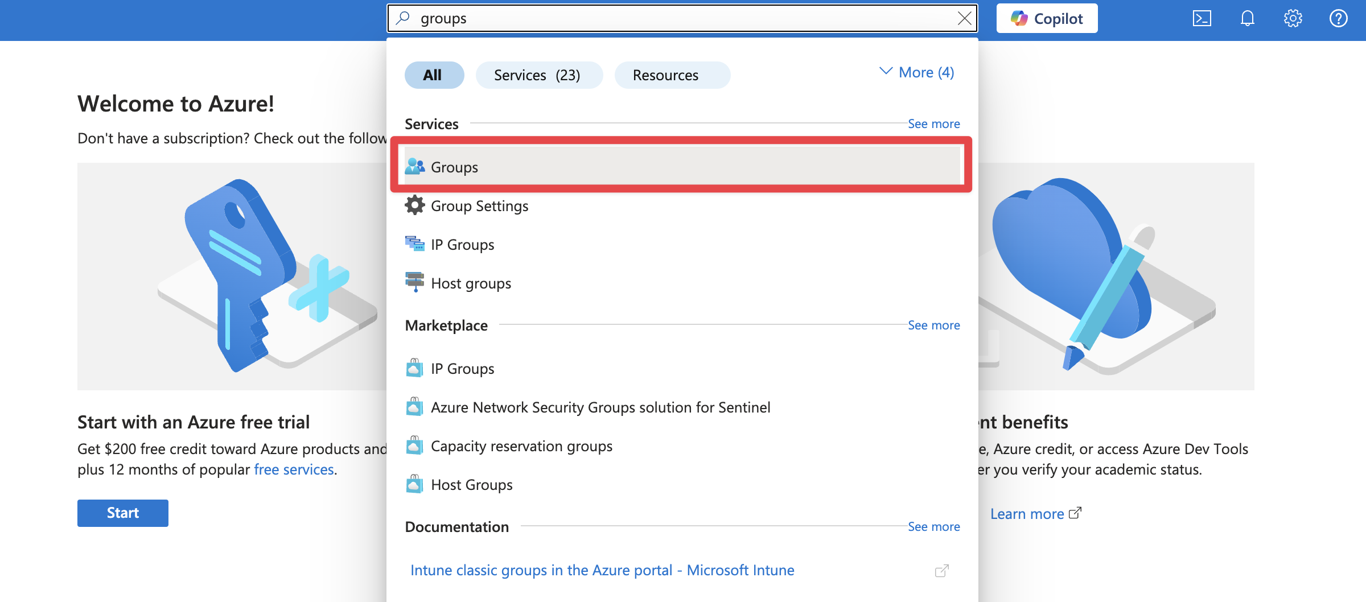Click the Groups people icon
Screen dimensions: 1366x602
(x=414, y=167)
